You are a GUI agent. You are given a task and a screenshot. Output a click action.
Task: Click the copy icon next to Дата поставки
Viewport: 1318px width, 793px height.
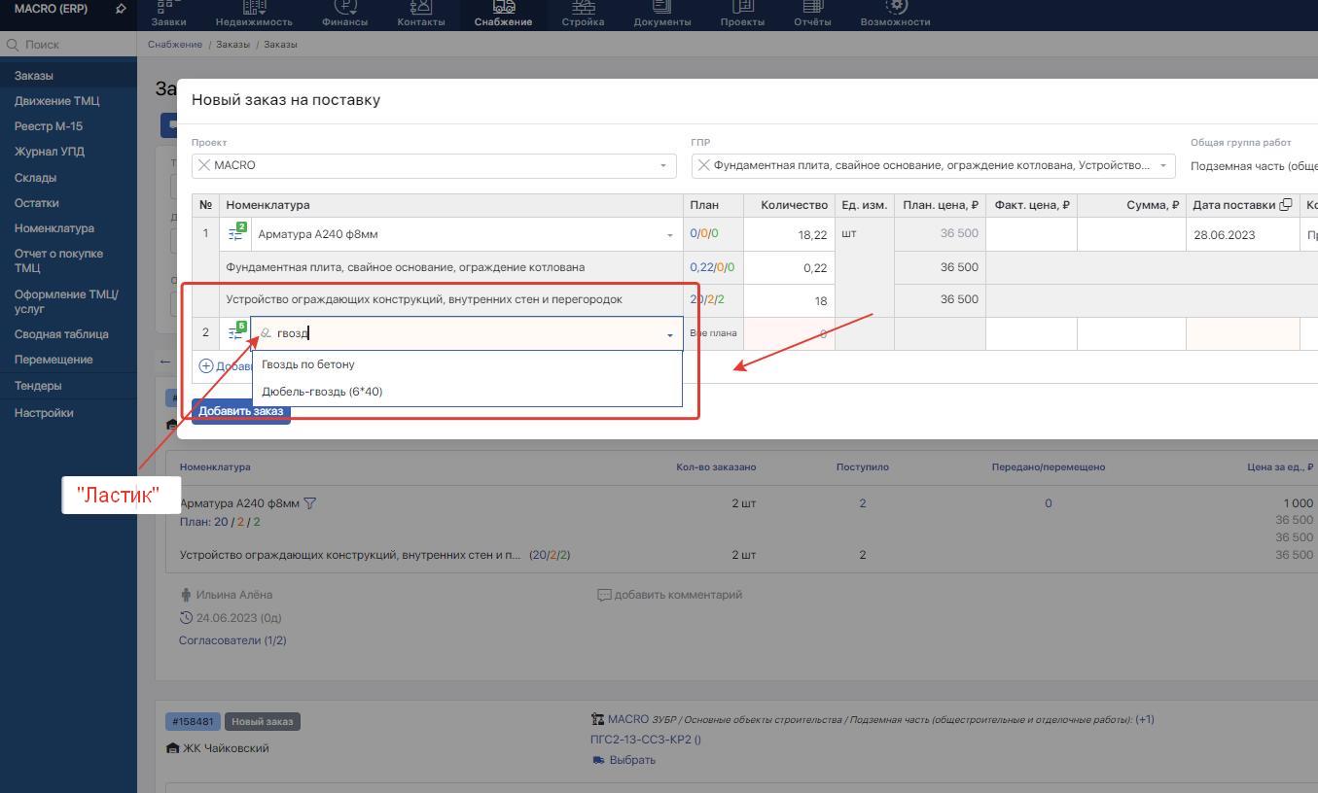pos(1285,205)
